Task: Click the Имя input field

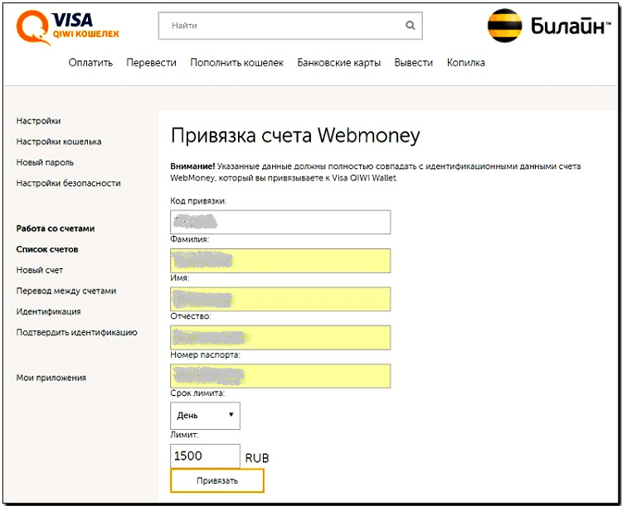Action: [x=280, y=299]
